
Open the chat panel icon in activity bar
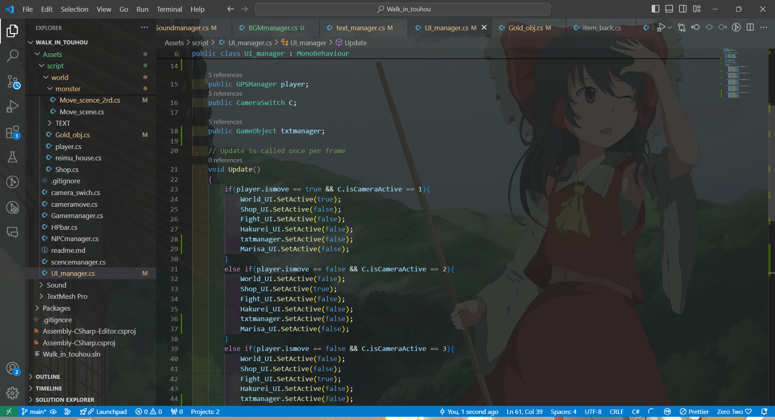coord(13,232)
